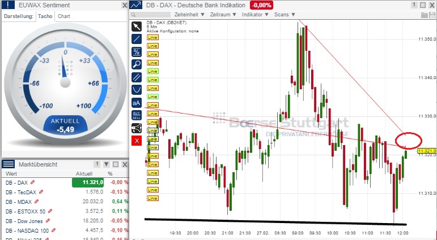Select the DB - NASDAQ 100 row
Viewport: 437px width, 240px height.
coord(66,230)
